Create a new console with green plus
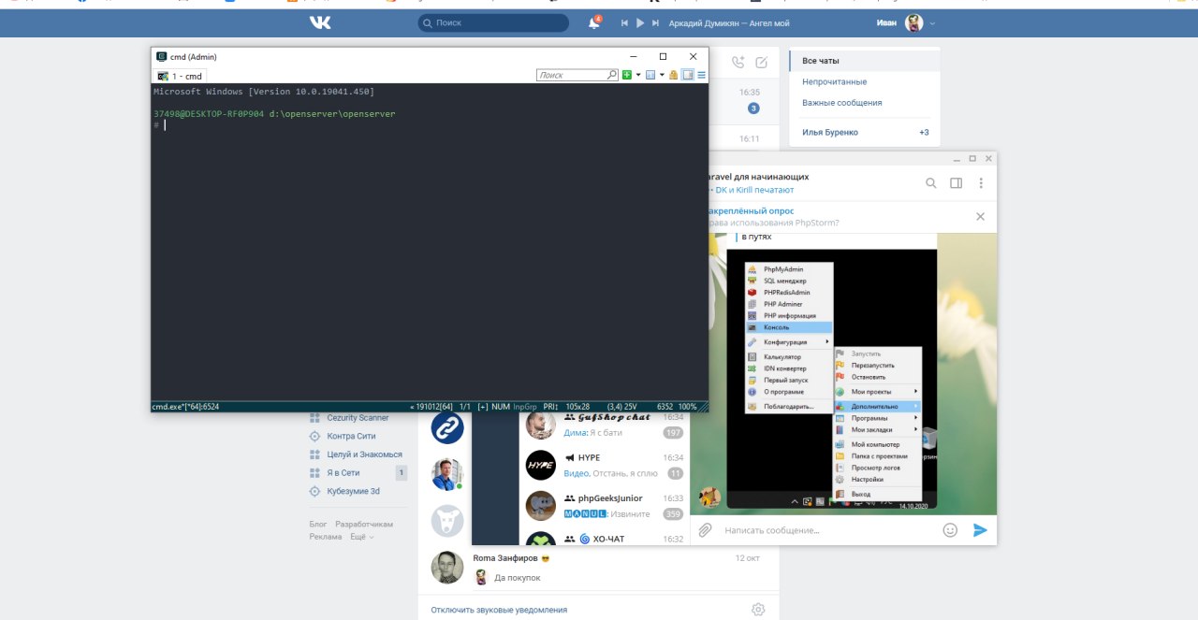Screen dimensions: 1198x620 pyautogui.click(x=627, y=75)
